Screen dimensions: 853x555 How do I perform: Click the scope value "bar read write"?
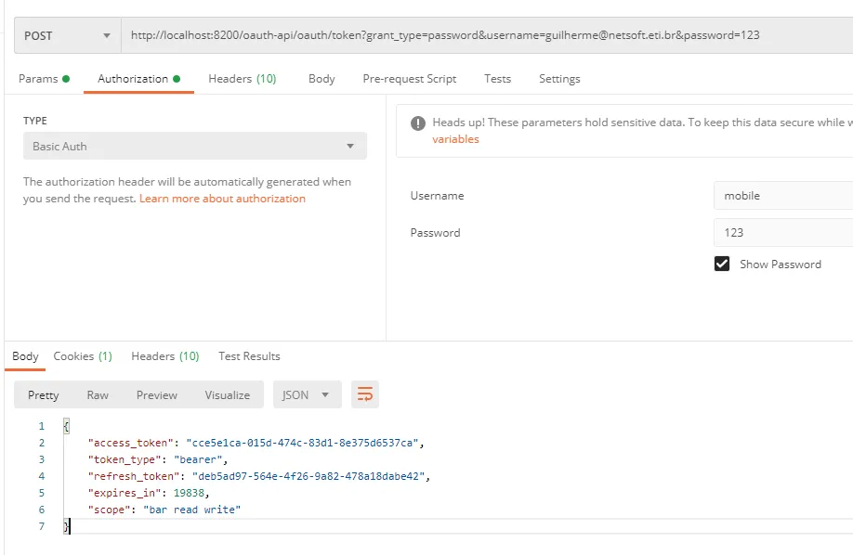point(191,510)
